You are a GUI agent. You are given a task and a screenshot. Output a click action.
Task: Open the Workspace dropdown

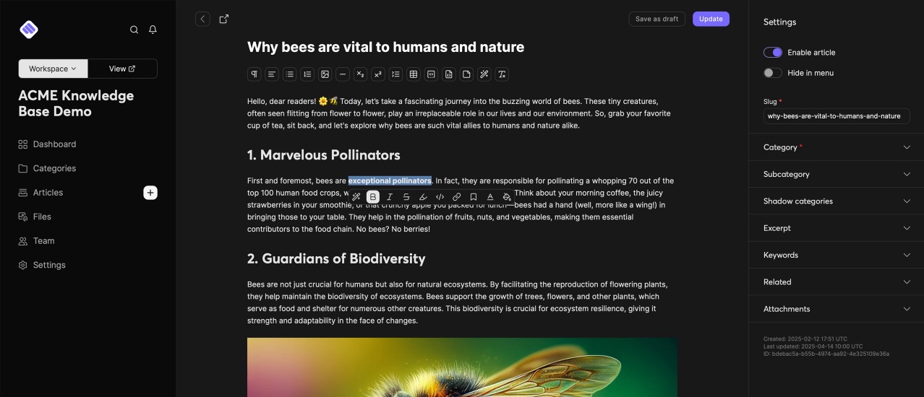[x=53, y=69]
